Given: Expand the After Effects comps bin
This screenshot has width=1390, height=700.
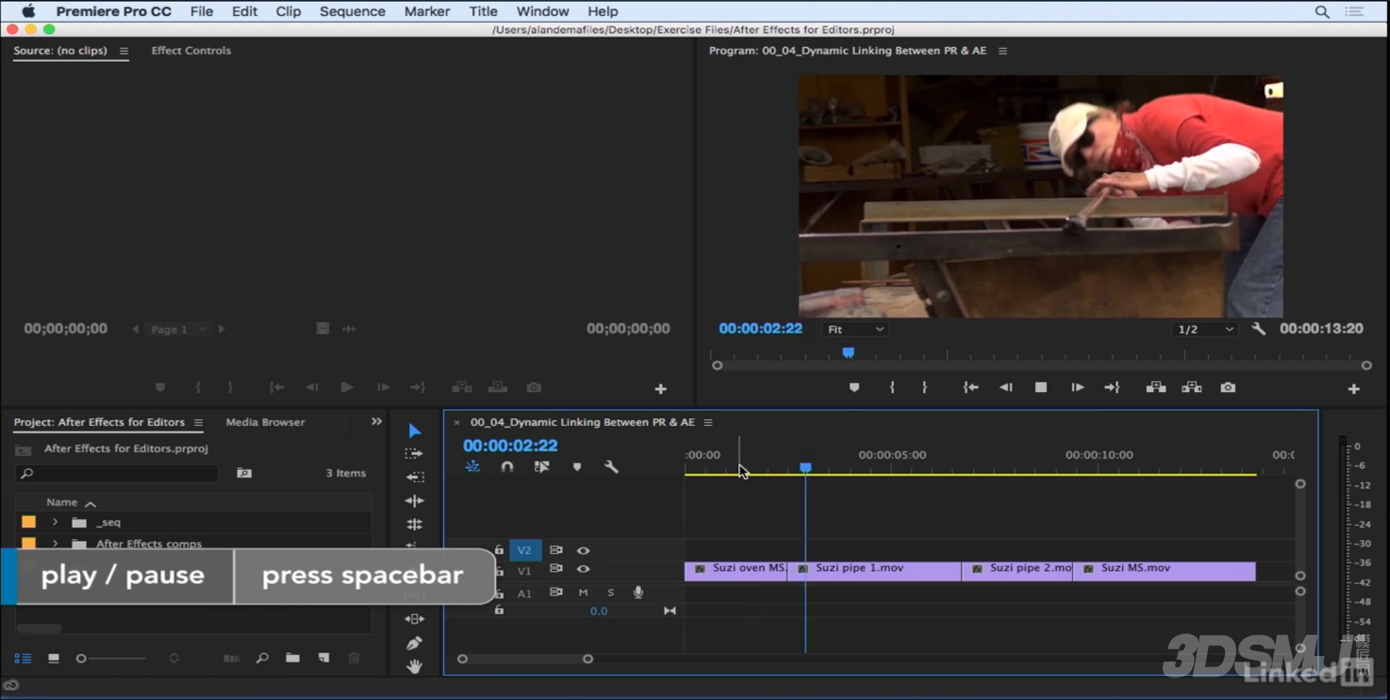Looking at the screenshot, I should [55, 543].
